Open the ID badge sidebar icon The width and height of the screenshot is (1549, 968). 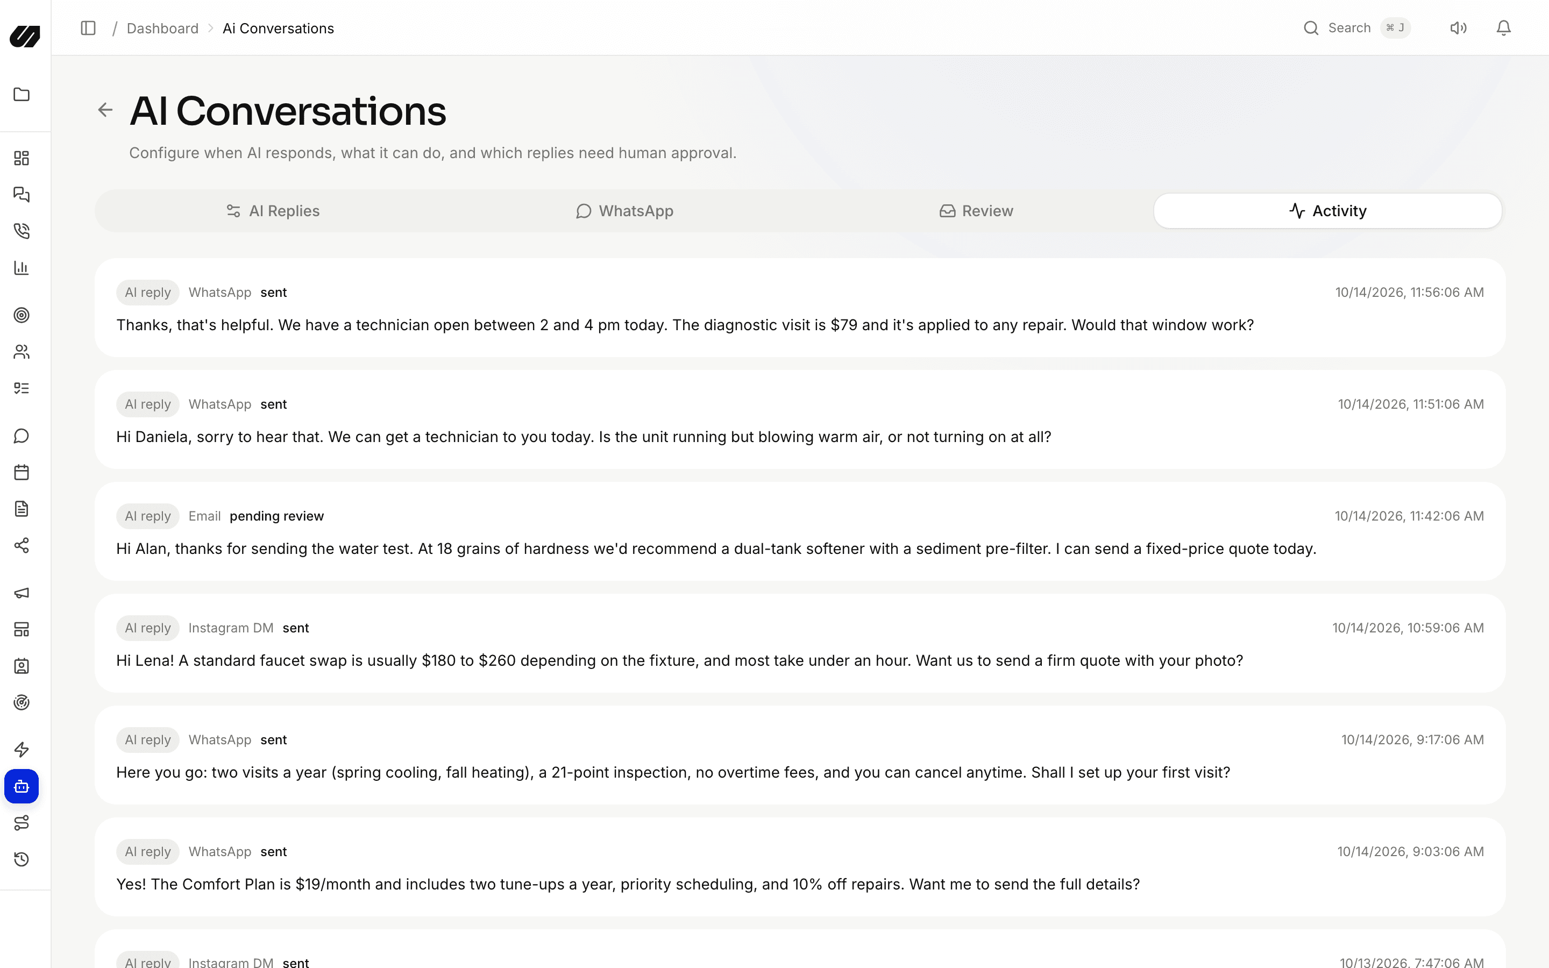coord(22,666)
